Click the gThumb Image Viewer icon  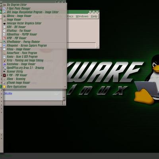pos(4,83)
